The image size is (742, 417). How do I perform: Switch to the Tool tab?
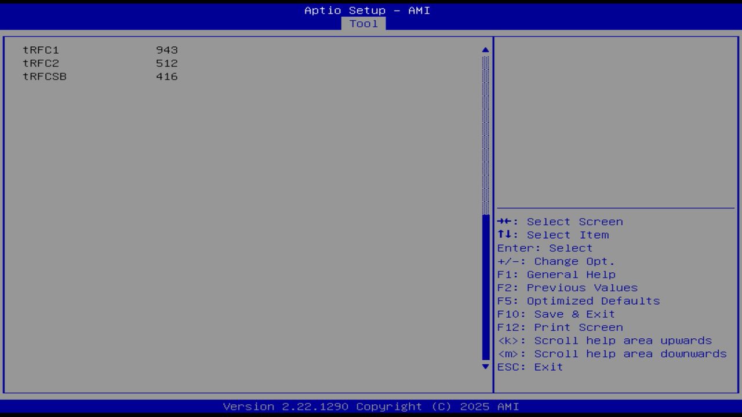click(x=363, y=24)
